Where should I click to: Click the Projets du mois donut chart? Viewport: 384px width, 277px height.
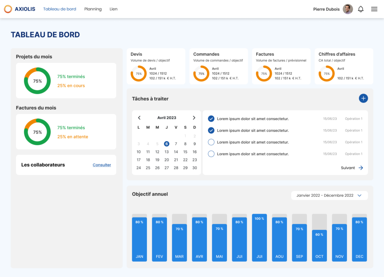[x=37, y=81]
